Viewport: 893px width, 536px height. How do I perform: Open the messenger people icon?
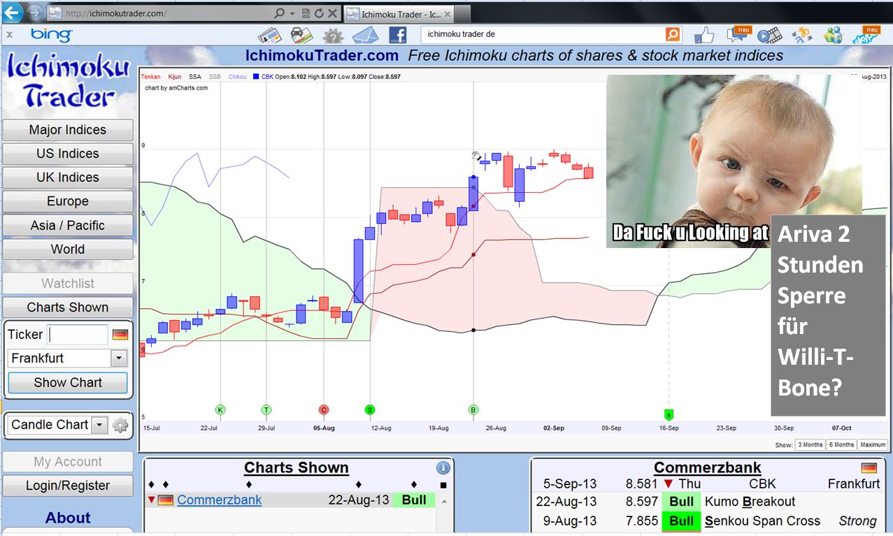tap(833, 35)
